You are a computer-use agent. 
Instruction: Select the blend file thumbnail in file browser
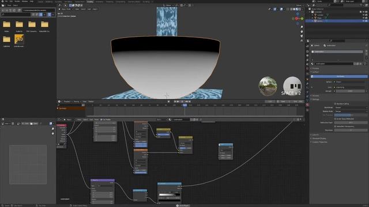point(19,39)
